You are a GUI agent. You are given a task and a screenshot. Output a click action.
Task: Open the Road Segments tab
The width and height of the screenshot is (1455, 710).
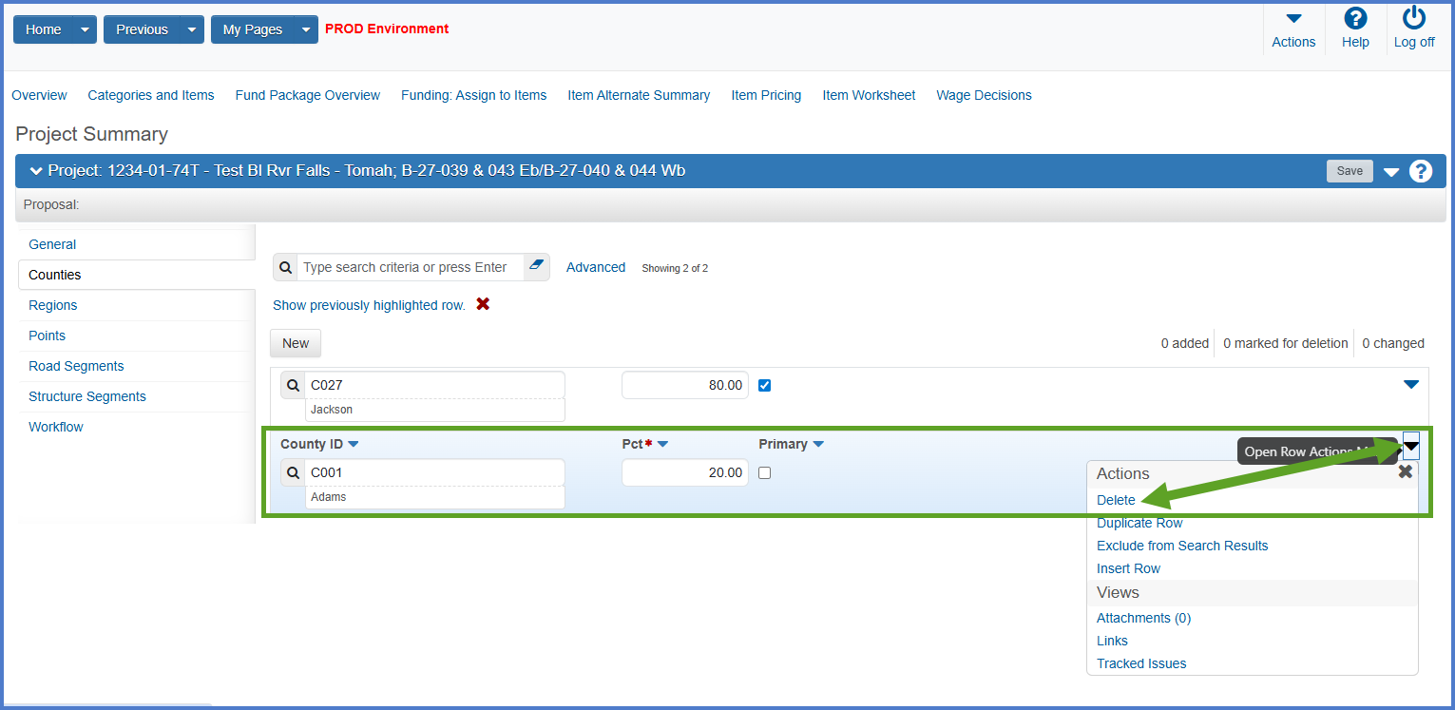76,366
